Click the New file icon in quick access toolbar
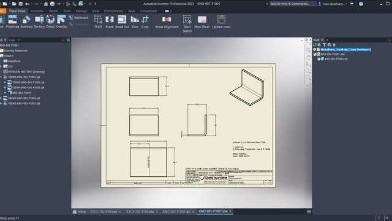The image size is (392, 221). click(5, 4)
